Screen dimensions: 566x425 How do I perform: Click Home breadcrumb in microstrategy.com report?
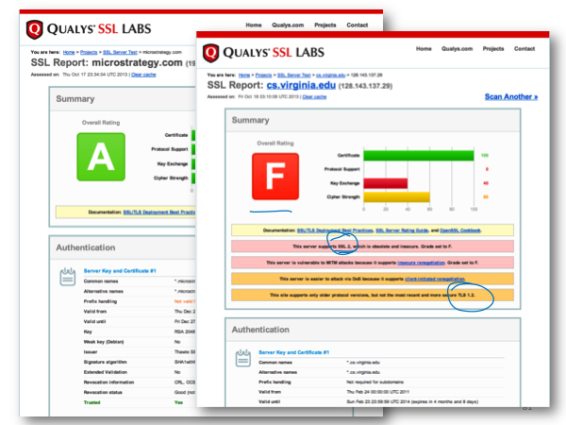coord(69,52)
